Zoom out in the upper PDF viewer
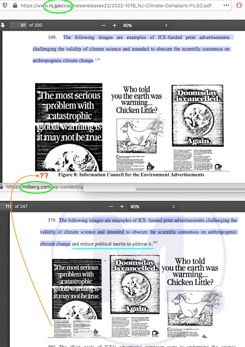 tap(104, 25)
